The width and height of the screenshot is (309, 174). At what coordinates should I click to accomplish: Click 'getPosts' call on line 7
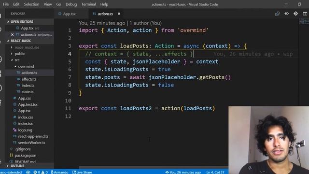tap(211, 77)
